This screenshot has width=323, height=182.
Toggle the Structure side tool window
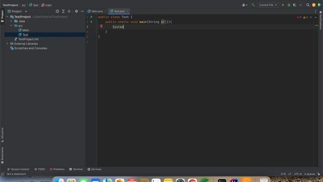[x=2, y=135]
